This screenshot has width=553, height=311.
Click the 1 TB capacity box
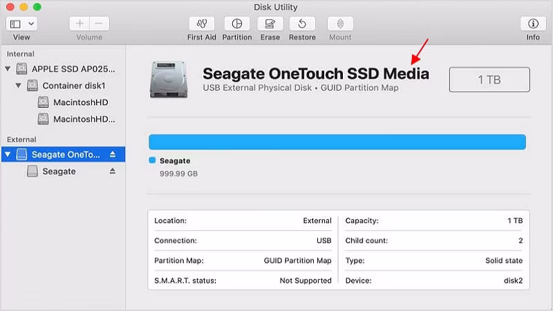point(489,79)
